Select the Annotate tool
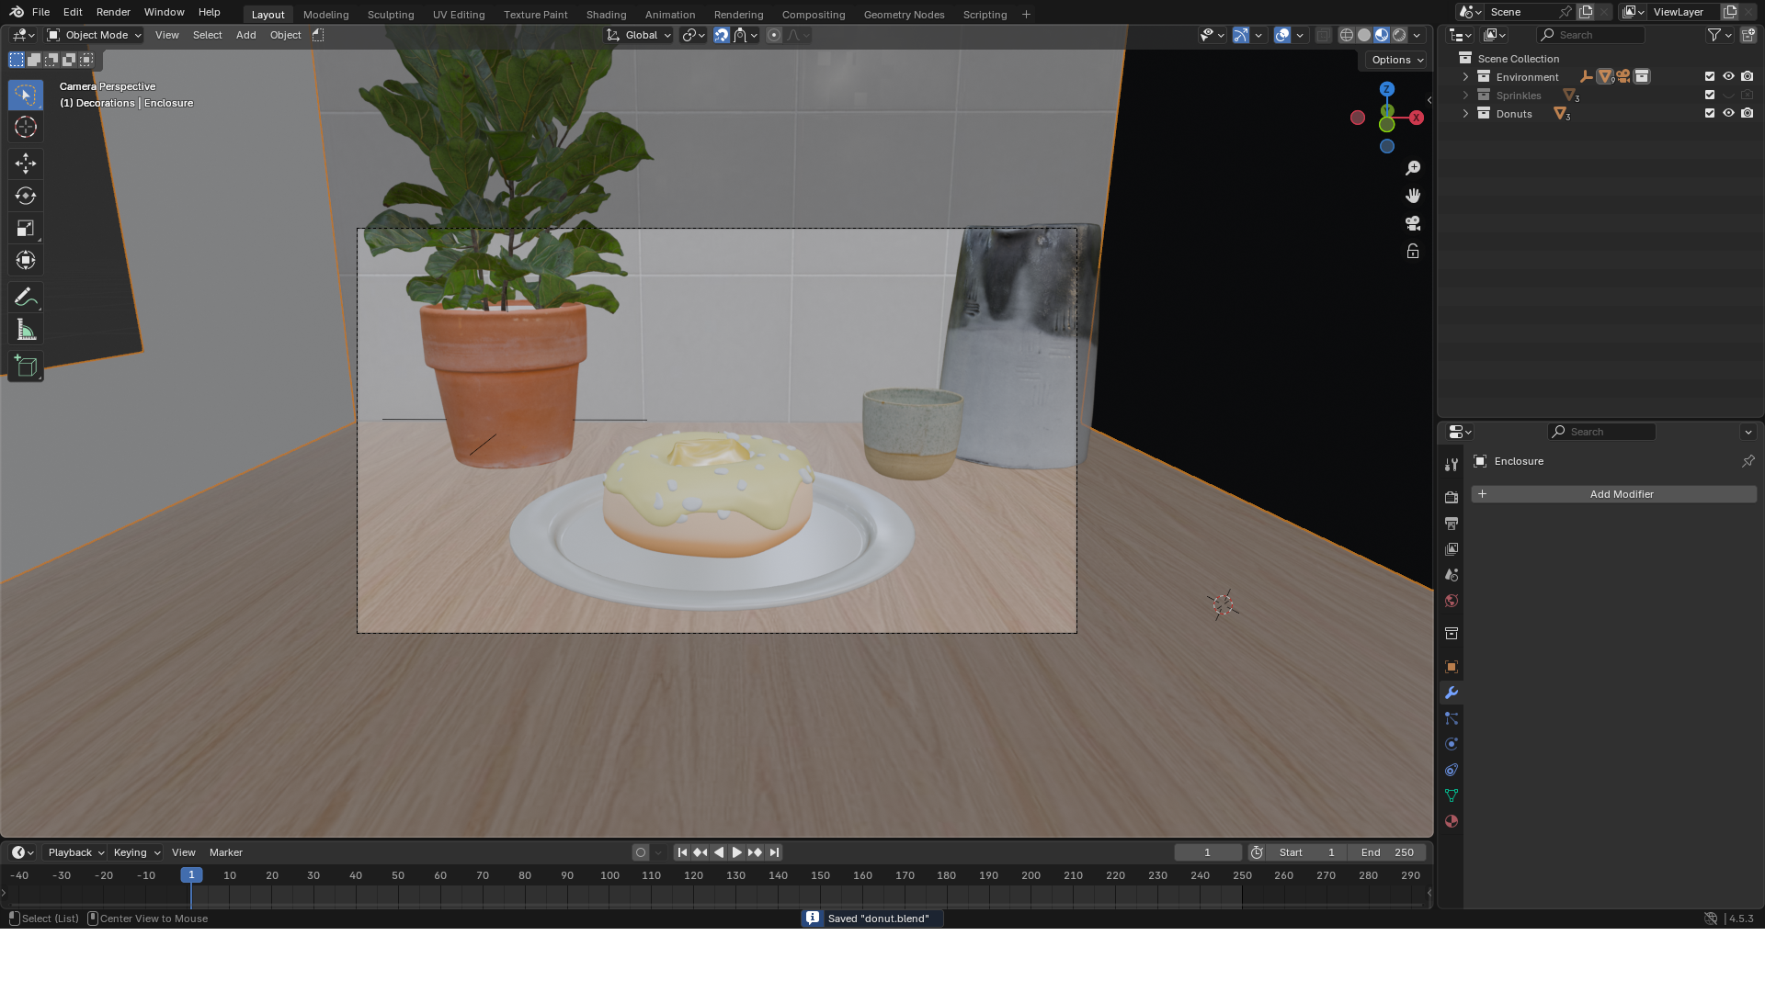 pos(25,296)
